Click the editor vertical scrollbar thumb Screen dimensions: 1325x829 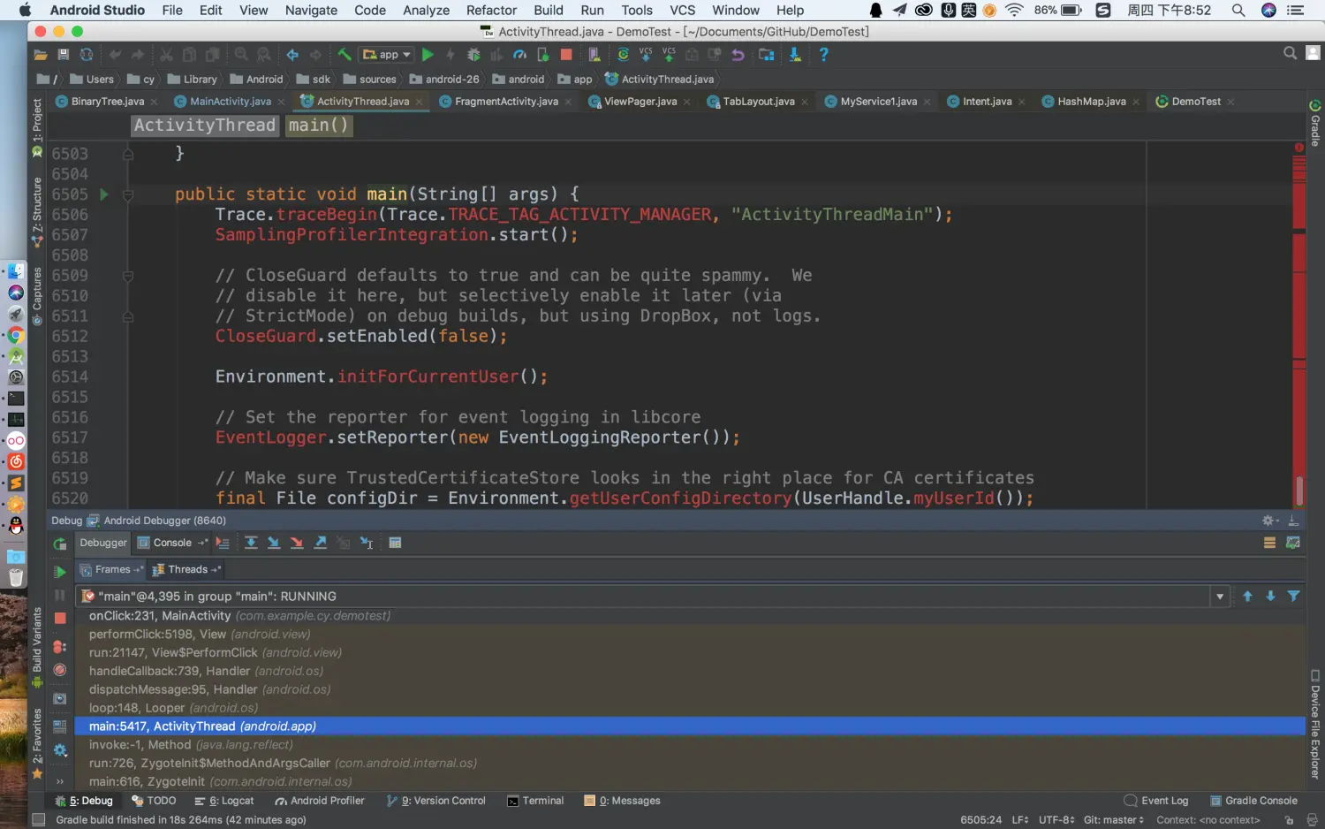tap(1298, 490)
